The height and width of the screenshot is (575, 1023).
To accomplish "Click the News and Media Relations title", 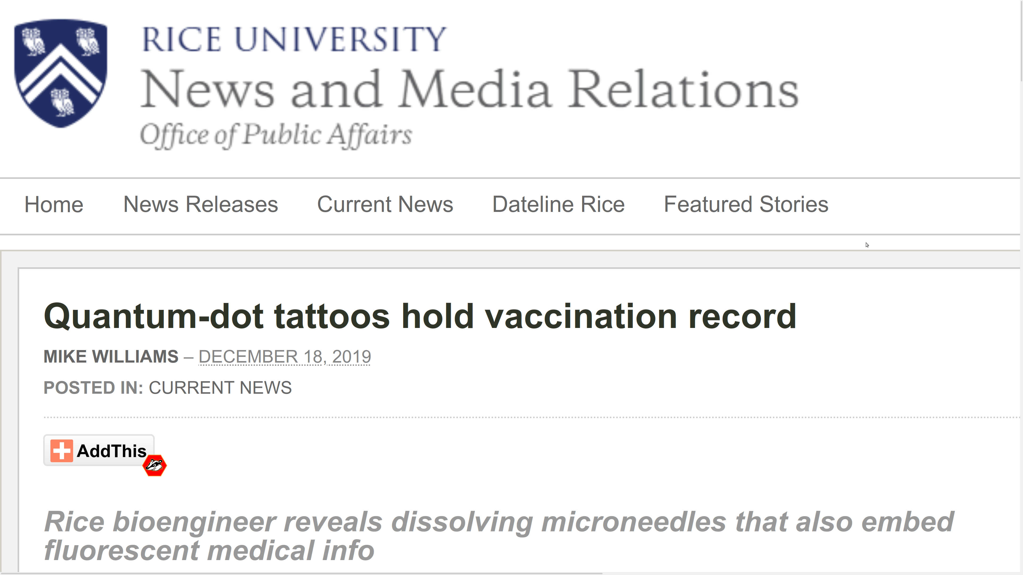I will (469, 89).
